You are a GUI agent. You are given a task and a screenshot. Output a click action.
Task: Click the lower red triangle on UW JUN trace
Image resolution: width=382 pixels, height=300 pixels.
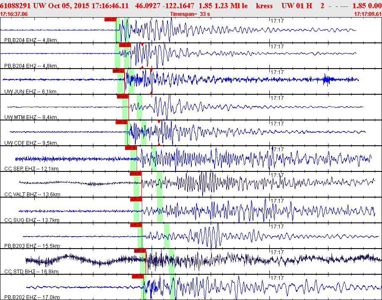pos(151,93)
